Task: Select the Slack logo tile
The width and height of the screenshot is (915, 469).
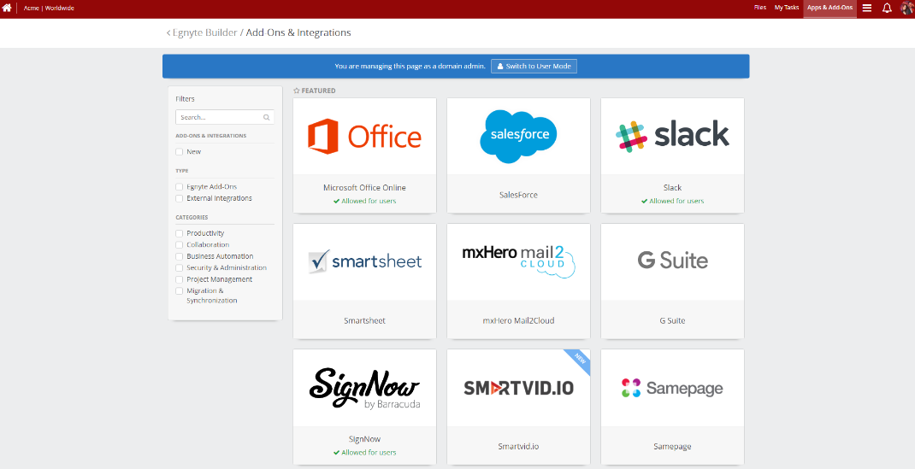Action: (x=672, y=136)
